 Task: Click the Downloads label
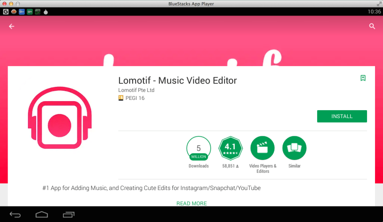click(199, 166)
